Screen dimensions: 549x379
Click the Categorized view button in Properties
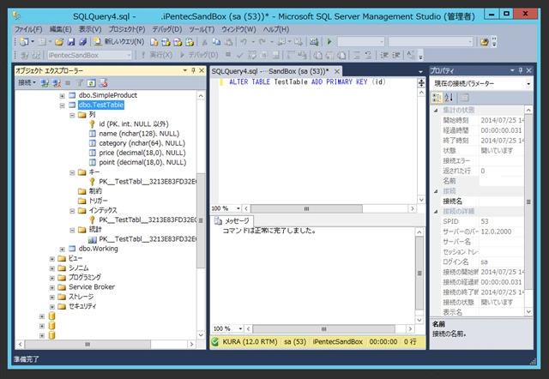click(437, 98)
